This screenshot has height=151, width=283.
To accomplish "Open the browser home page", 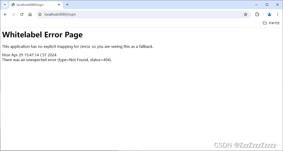I will pyautogui.click(x=30, y=15).
